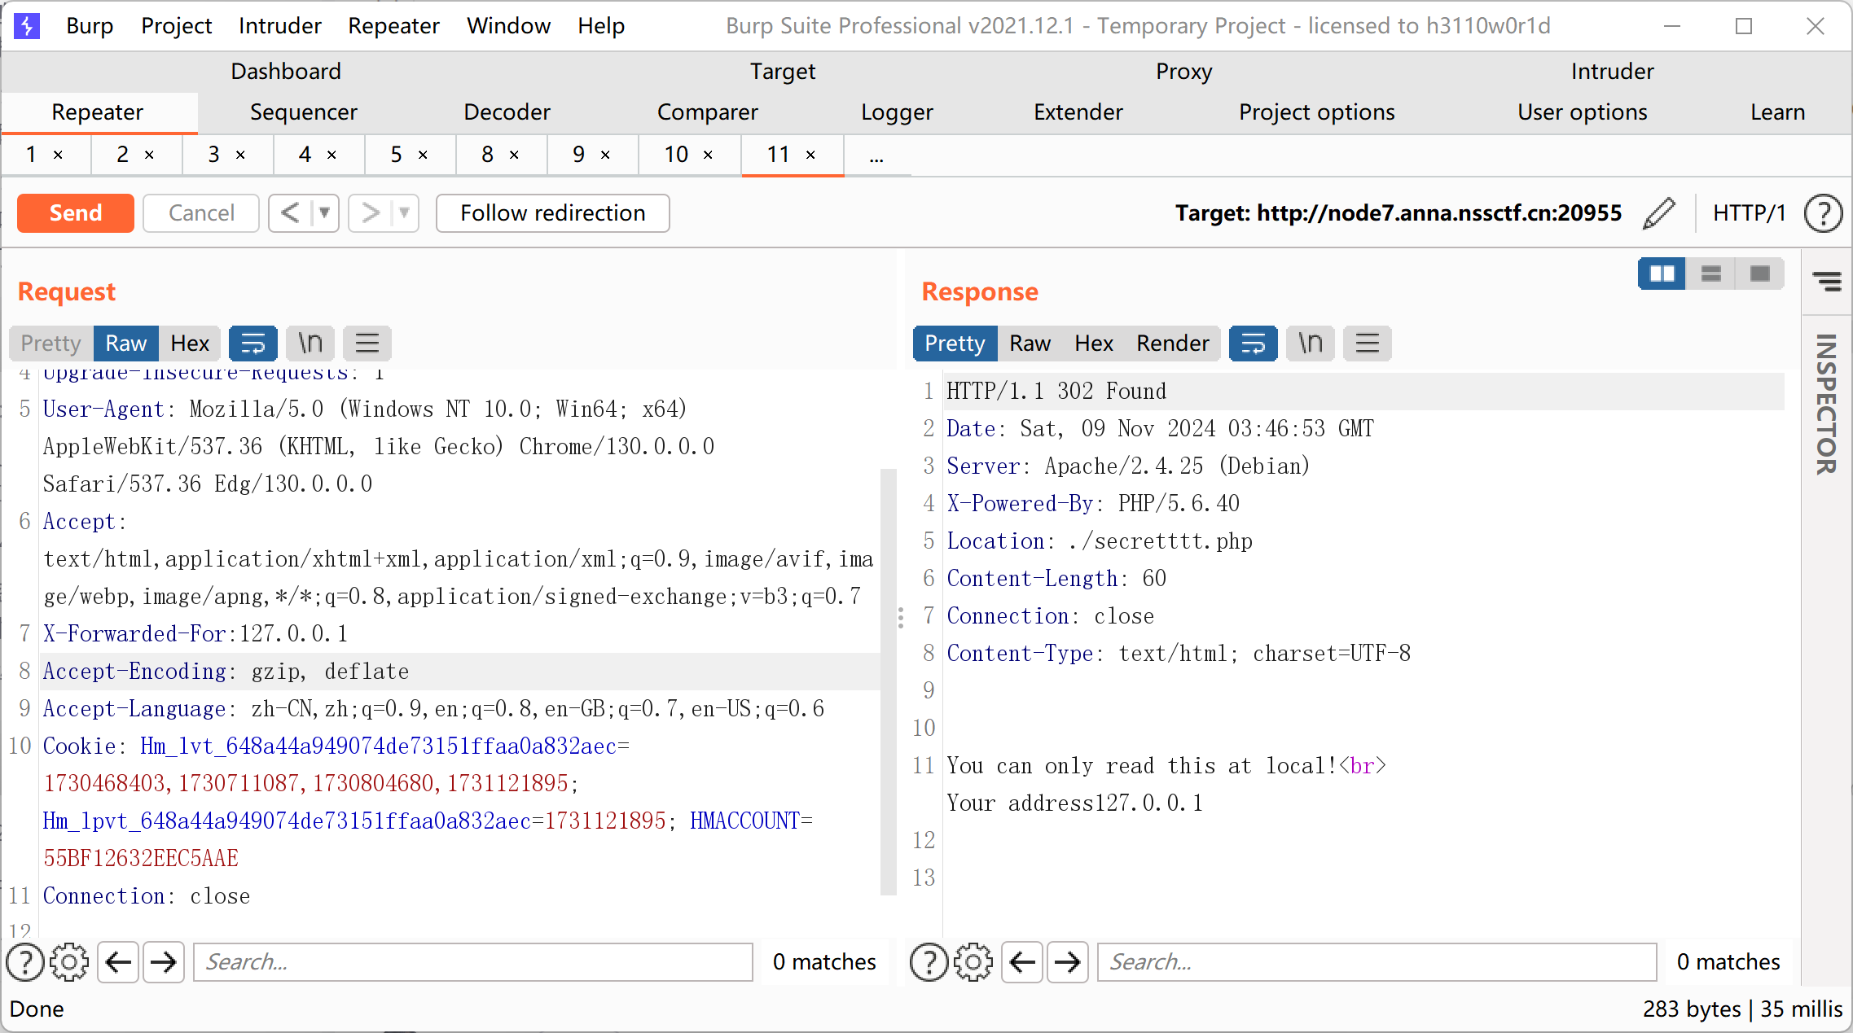Image resolution: width=1853 pixels, height=1033 pixels.
Task: Show more Repeater tabs via ellipsis
Action: [876, 155]
